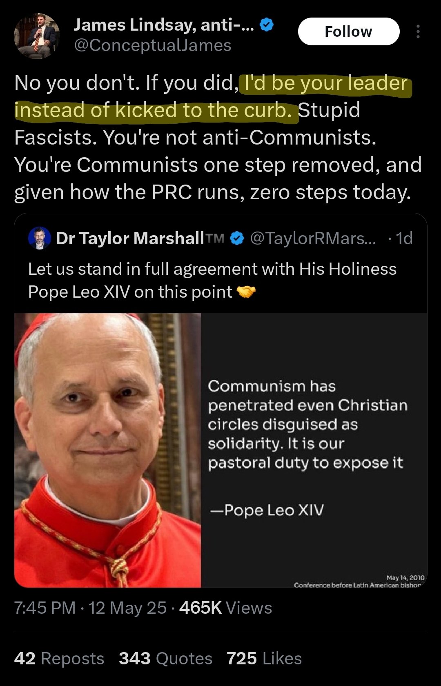This screenshot has width=441, height=686.
Task: Tap the blue verified badge beside James Lindsay
Action: coord(267,25)
